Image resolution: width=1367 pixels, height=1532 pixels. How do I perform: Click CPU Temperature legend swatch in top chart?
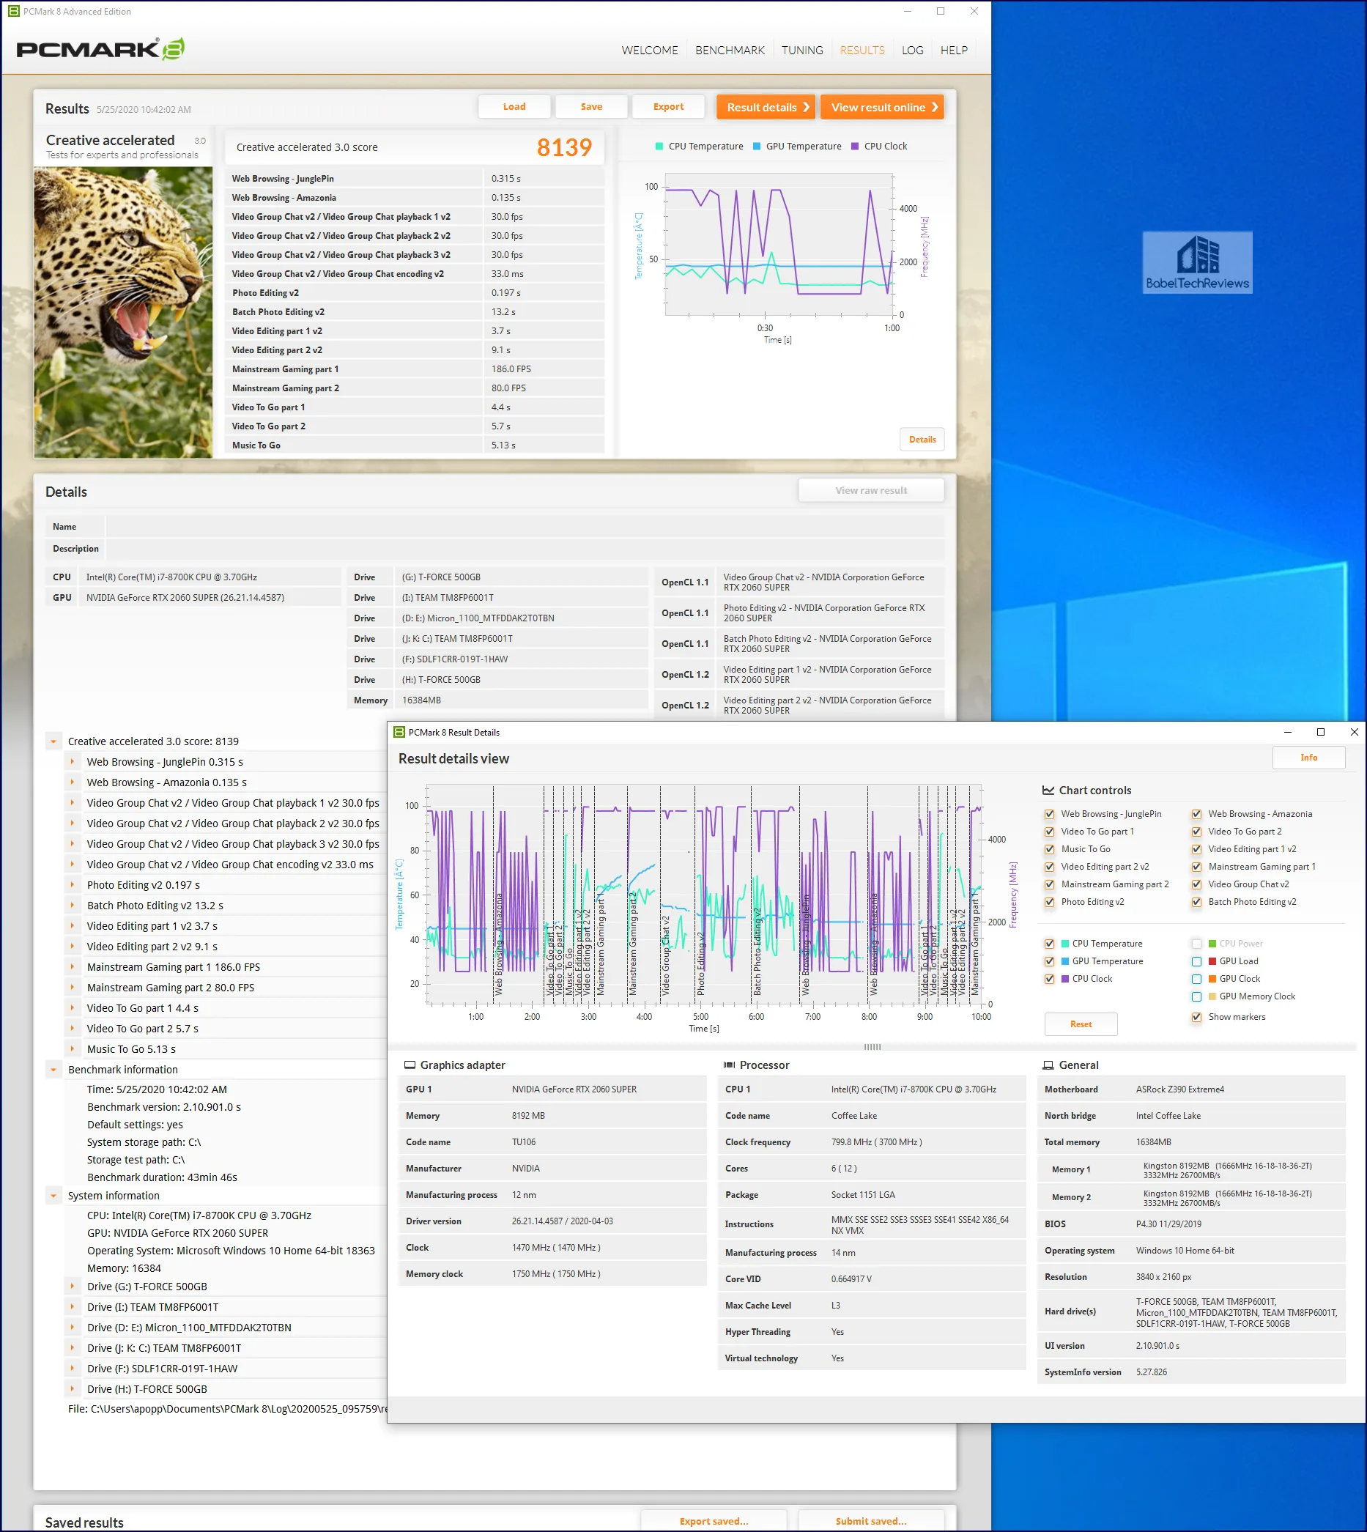point(659,147)
